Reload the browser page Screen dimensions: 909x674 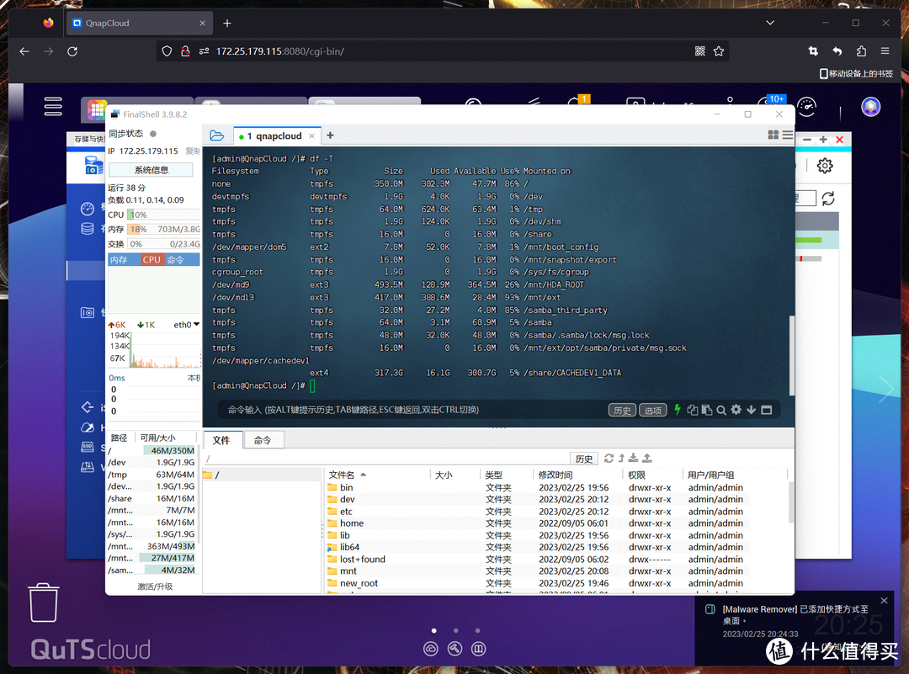click(72, 51)
